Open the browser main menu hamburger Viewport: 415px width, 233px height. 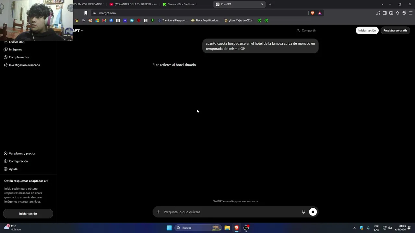pos(411,13)
